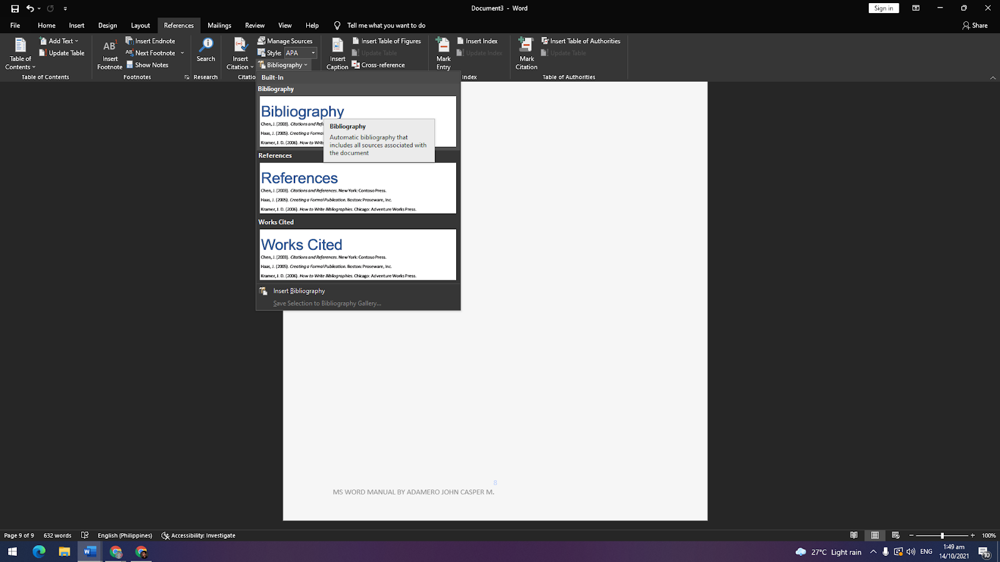Click the spelling proofing status icon
1000x562 pixels.
[x=85, y=535]
